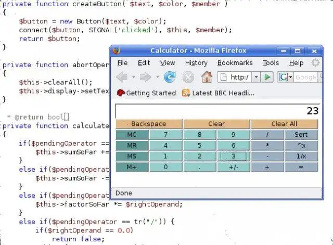Click the 5 digit button
Viewport: 333px width, 245px height.
click(199, 146)
